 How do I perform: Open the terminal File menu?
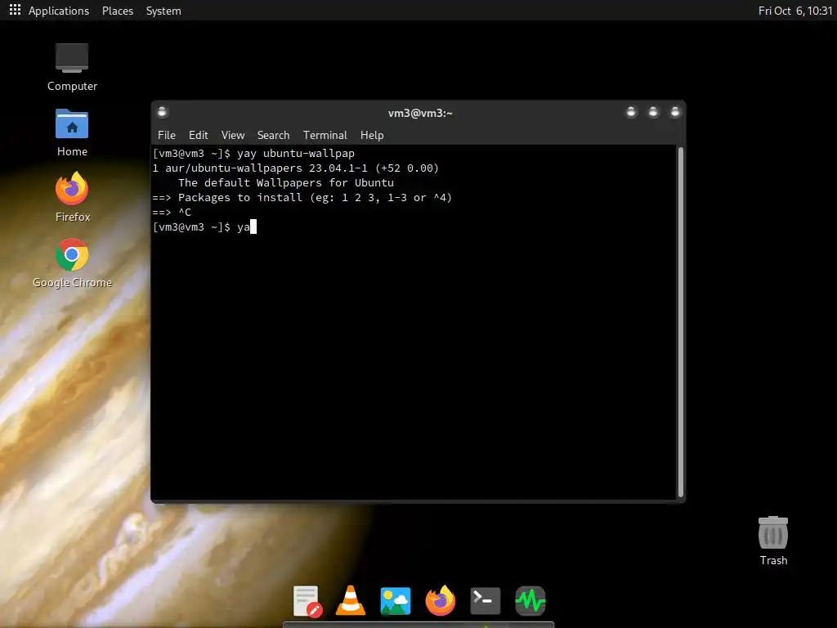pos(167,135)
